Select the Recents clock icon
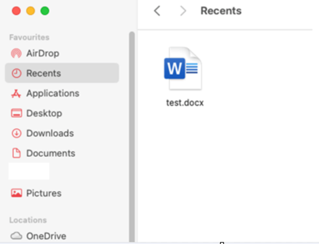The image size is (319, 244). pos(16,73)
